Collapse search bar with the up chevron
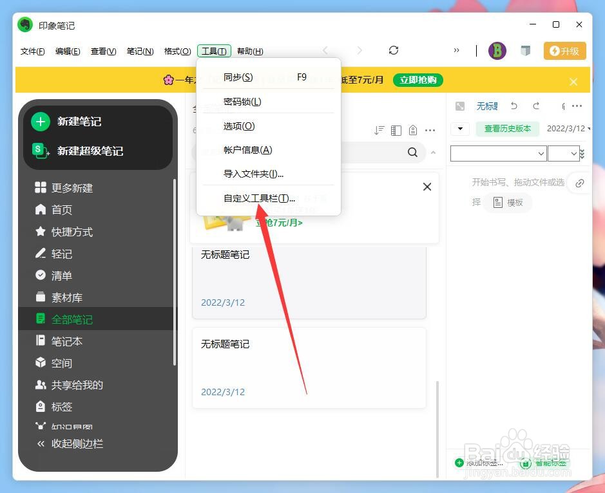This screenshot has width=605, height=493. click(x=434, y=153)
